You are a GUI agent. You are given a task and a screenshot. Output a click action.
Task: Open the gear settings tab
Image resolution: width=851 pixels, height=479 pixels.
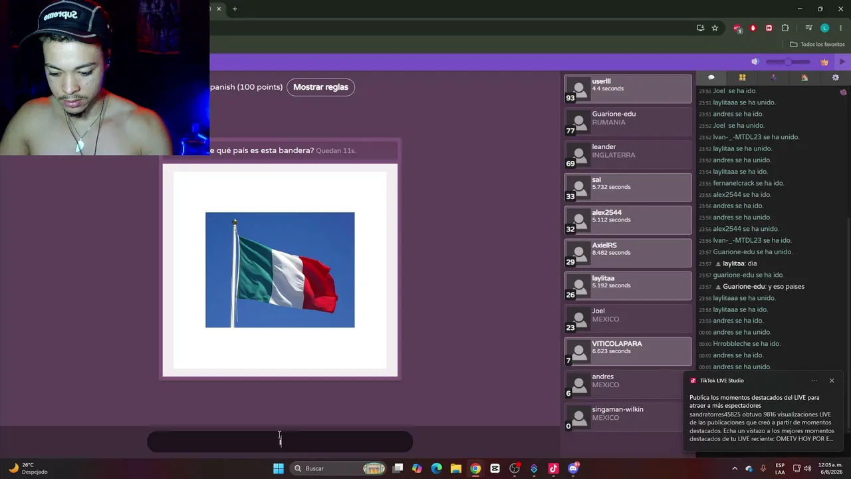pyautogui.click(x=836, y=78)
